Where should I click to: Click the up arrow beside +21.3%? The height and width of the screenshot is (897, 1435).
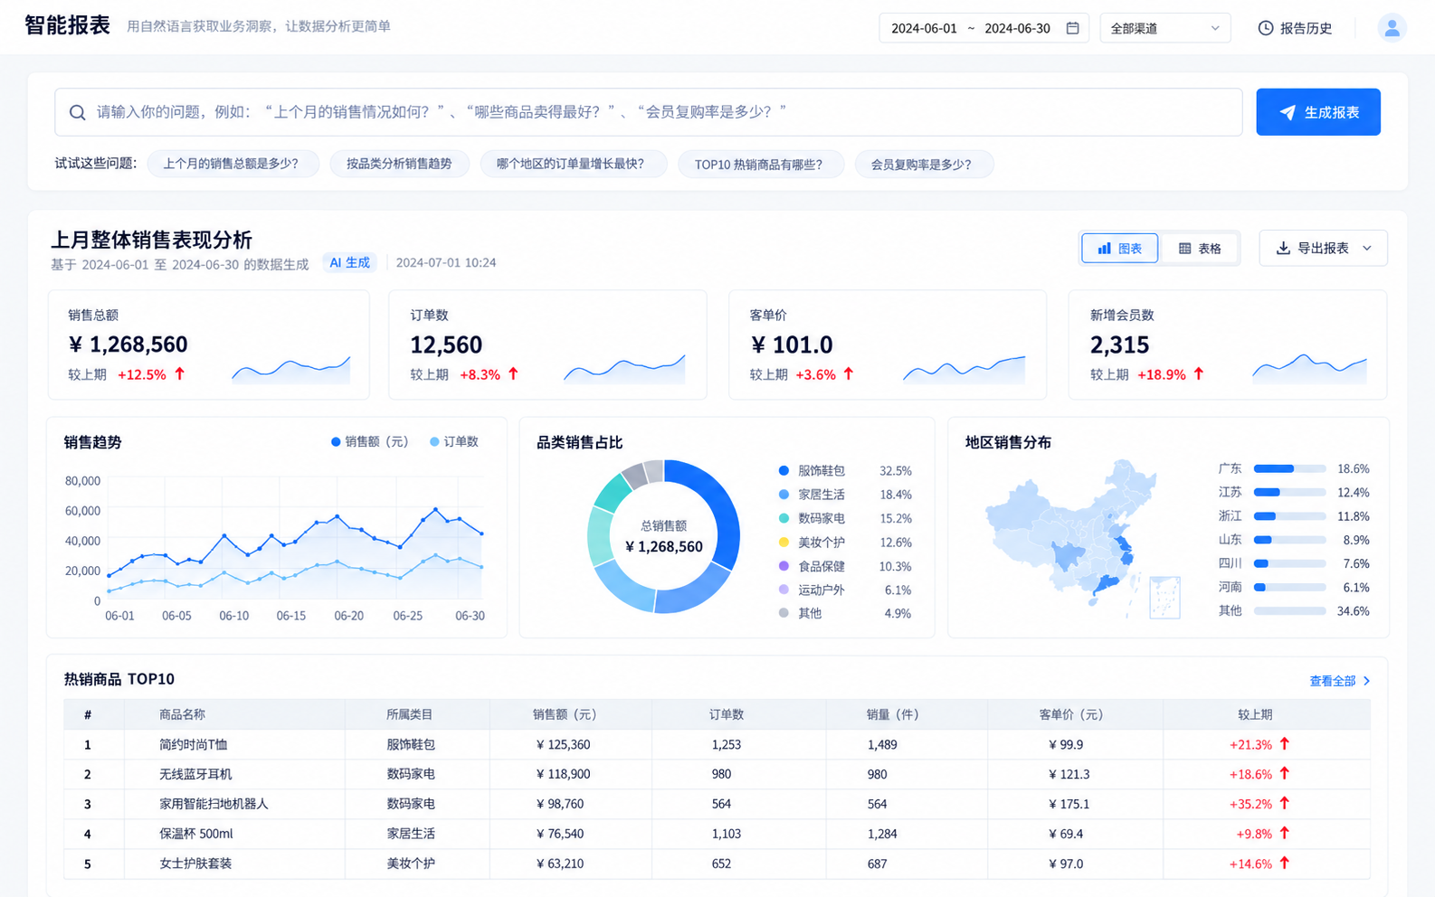(x=1284, y=744)
